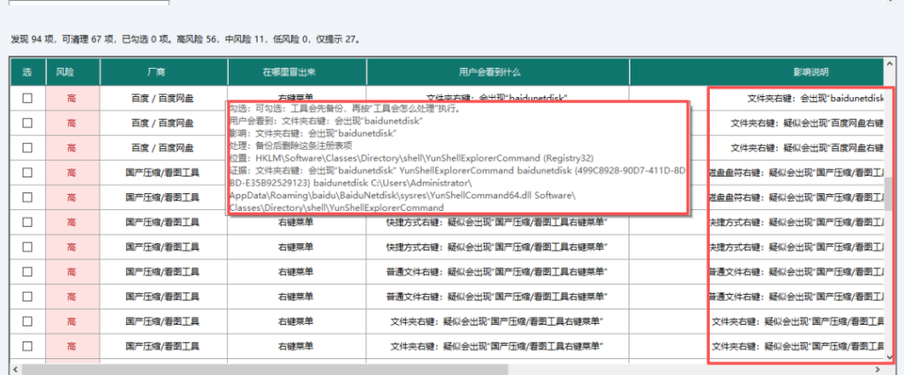The width and height of the screenshot is (904, 375).
Task: Check the third 百度 / 百度网盘 row
Action: coord(27,147)
